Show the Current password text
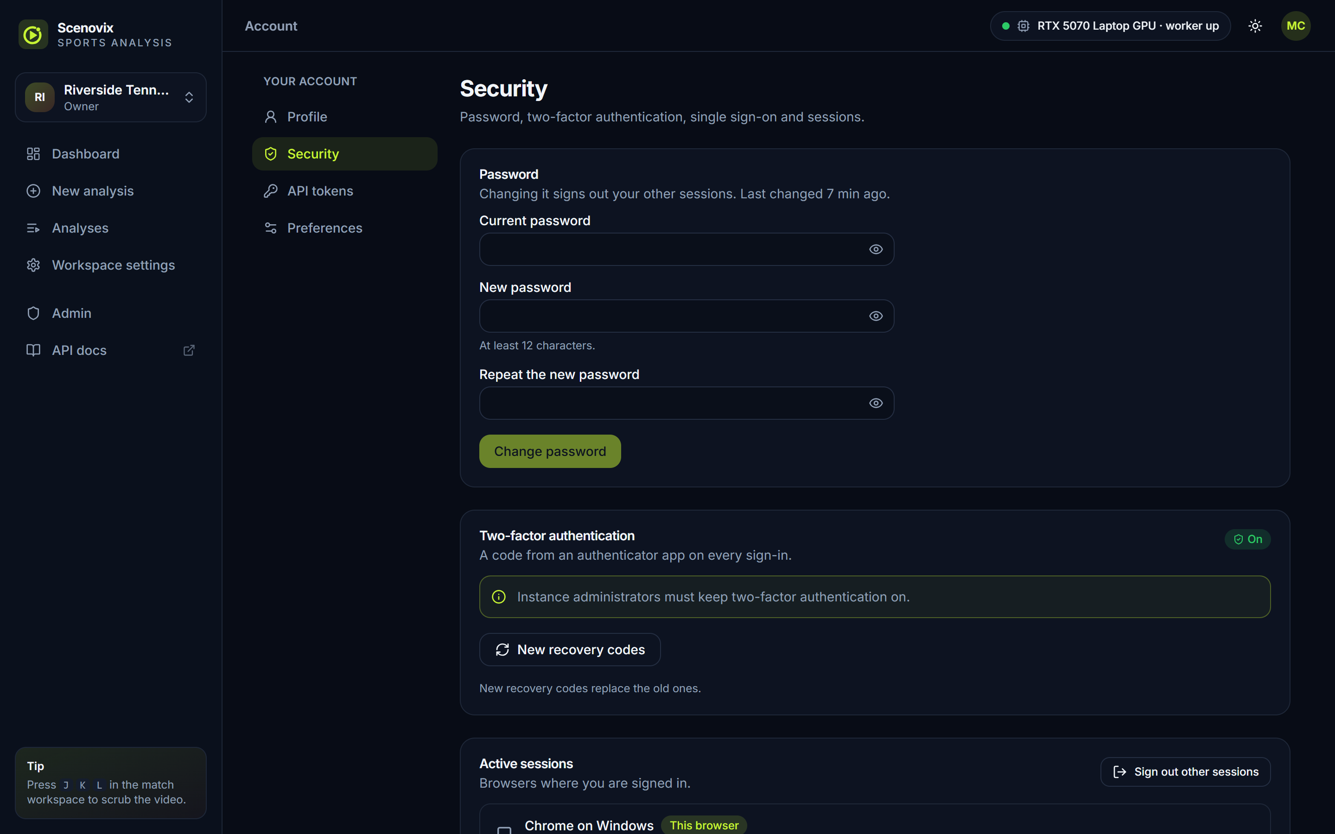 [x=876, y=249]
